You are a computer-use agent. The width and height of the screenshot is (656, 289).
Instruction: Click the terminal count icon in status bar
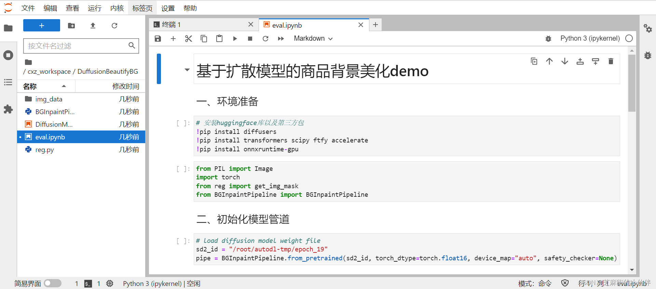pyautogui.click(x=88, y=284)
